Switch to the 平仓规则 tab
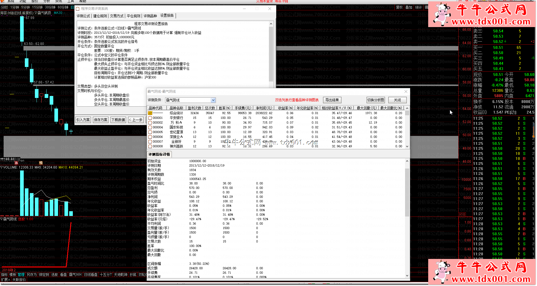This screenshot has height=286, width=537. (133, 16)
